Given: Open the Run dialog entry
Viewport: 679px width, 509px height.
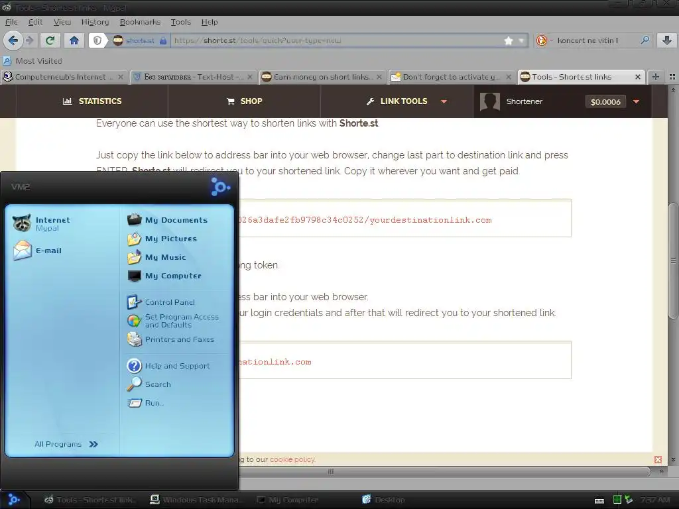Looking at the screenshot, I should click(145, 403).
